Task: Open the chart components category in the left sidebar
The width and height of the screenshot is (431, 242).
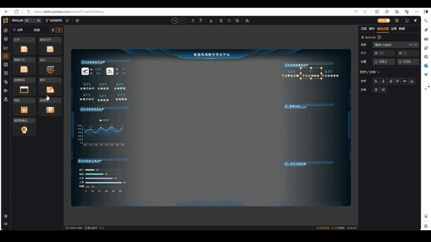Action: tap(6, 47)
